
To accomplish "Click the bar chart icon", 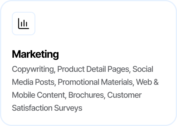I will [24, 24].
